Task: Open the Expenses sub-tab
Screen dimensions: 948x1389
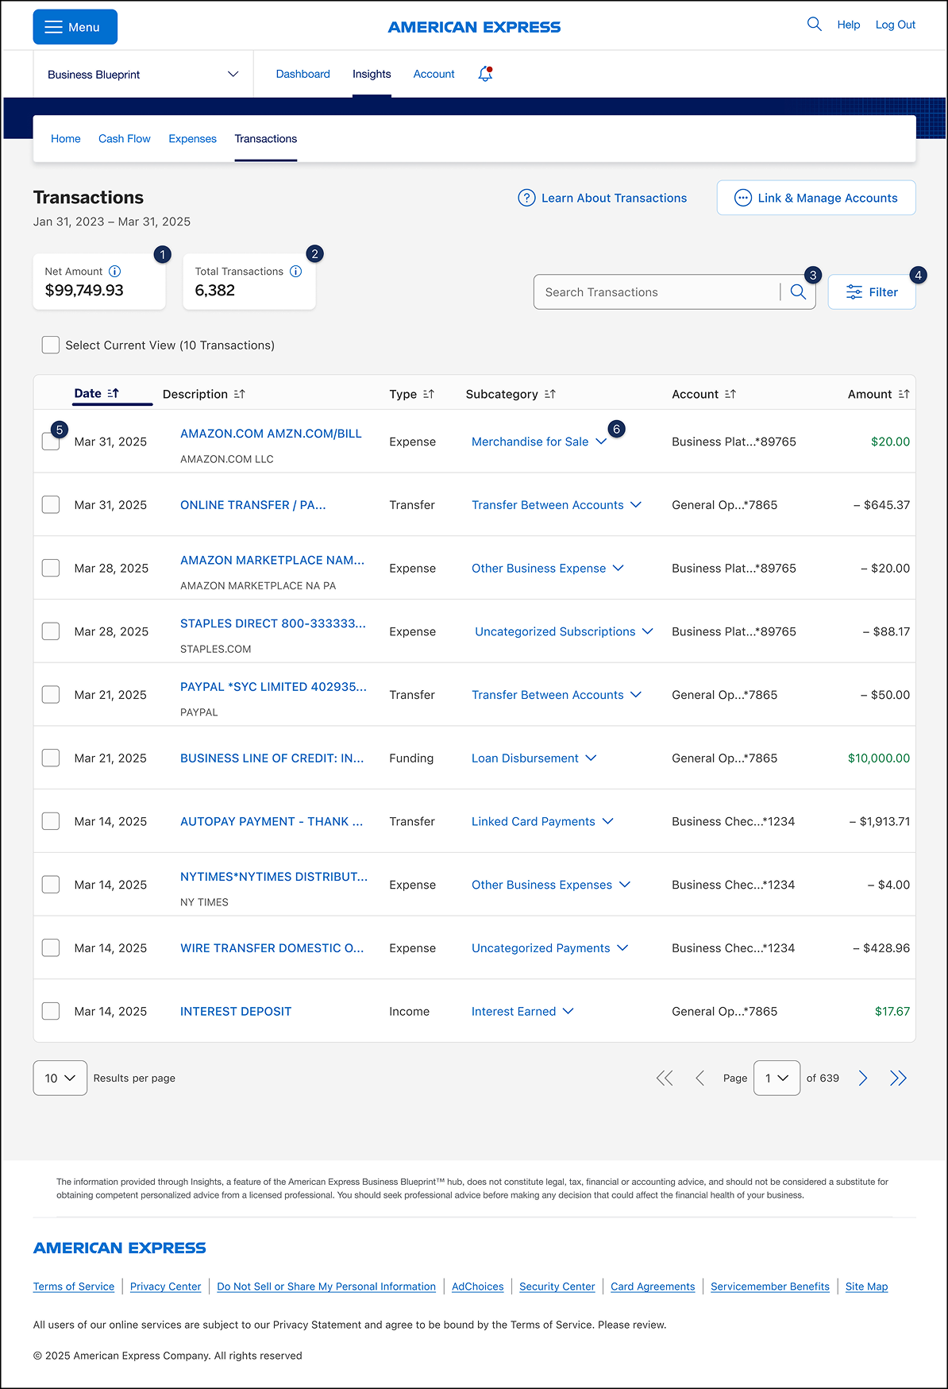Action: point(192,138)
